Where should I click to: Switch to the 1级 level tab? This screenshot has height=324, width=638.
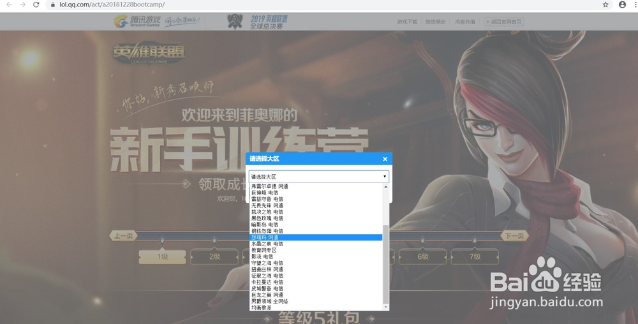[162, 256]
